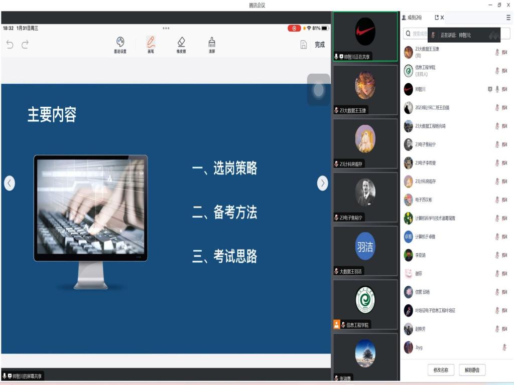Viewport: 514px width, 385px height.
Task: Go to previous slide with left chevron
Action: pyautogui.click(x=9, y=183)
